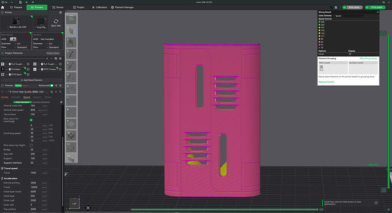The width and height of the screenshot is (392, 213).
Task: Select the Main Standard nozzle toggle
Action: (22, 102)
